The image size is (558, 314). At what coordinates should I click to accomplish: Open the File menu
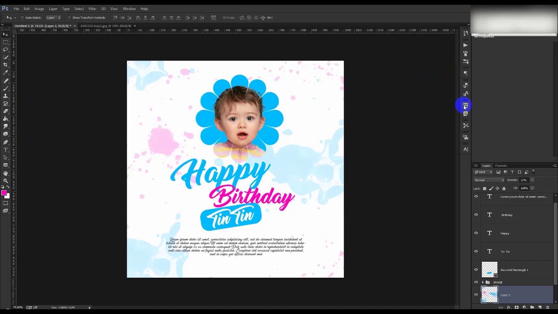click(x=16, y=9)
